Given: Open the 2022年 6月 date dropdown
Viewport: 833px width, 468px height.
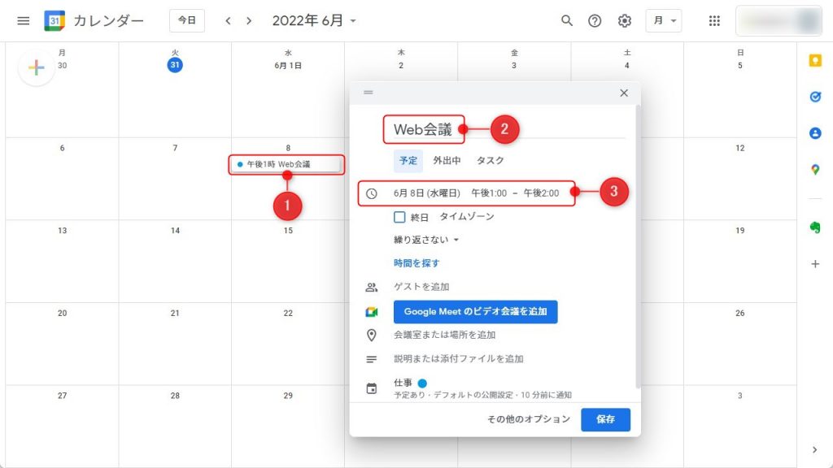Looking at the screenshot, I should pyautogui.click(x=315, y=20).
